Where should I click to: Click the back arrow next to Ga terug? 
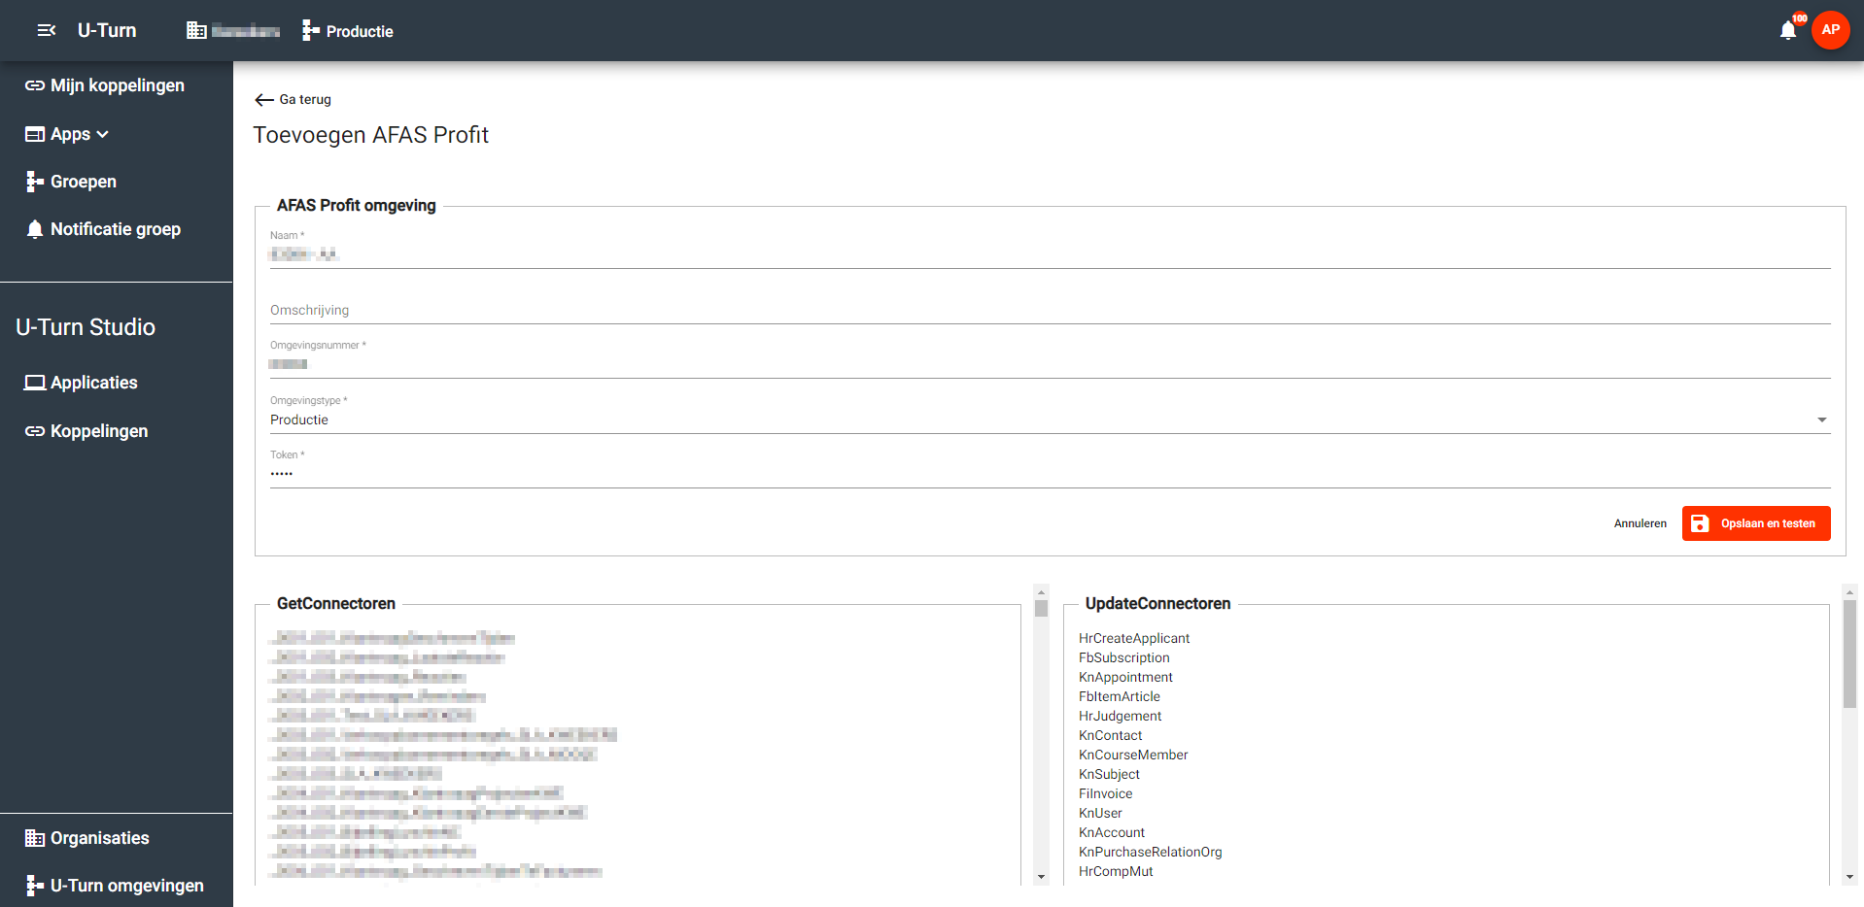pos(263,100)
